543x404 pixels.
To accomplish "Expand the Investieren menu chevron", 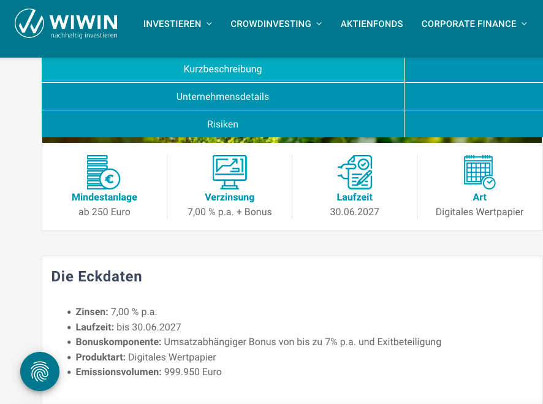I will coord(209,24).
